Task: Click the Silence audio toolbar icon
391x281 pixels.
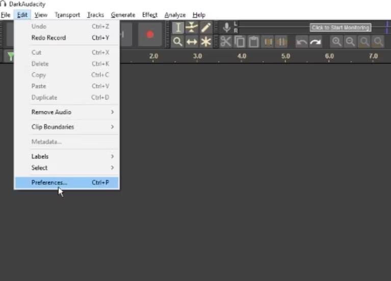Action: (281, 42)
